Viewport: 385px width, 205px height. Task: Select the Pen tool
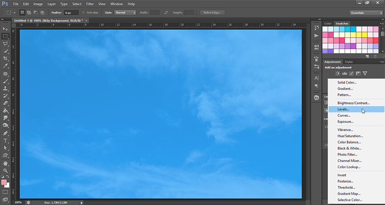coord(5,133)
